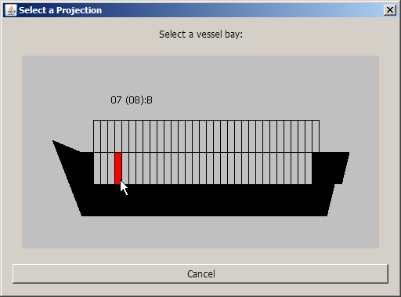The height and width of the screenshot is (297, 401).
Task: Select the first above-deck bay nearest the bow
Action: click(x=97, y=136)
